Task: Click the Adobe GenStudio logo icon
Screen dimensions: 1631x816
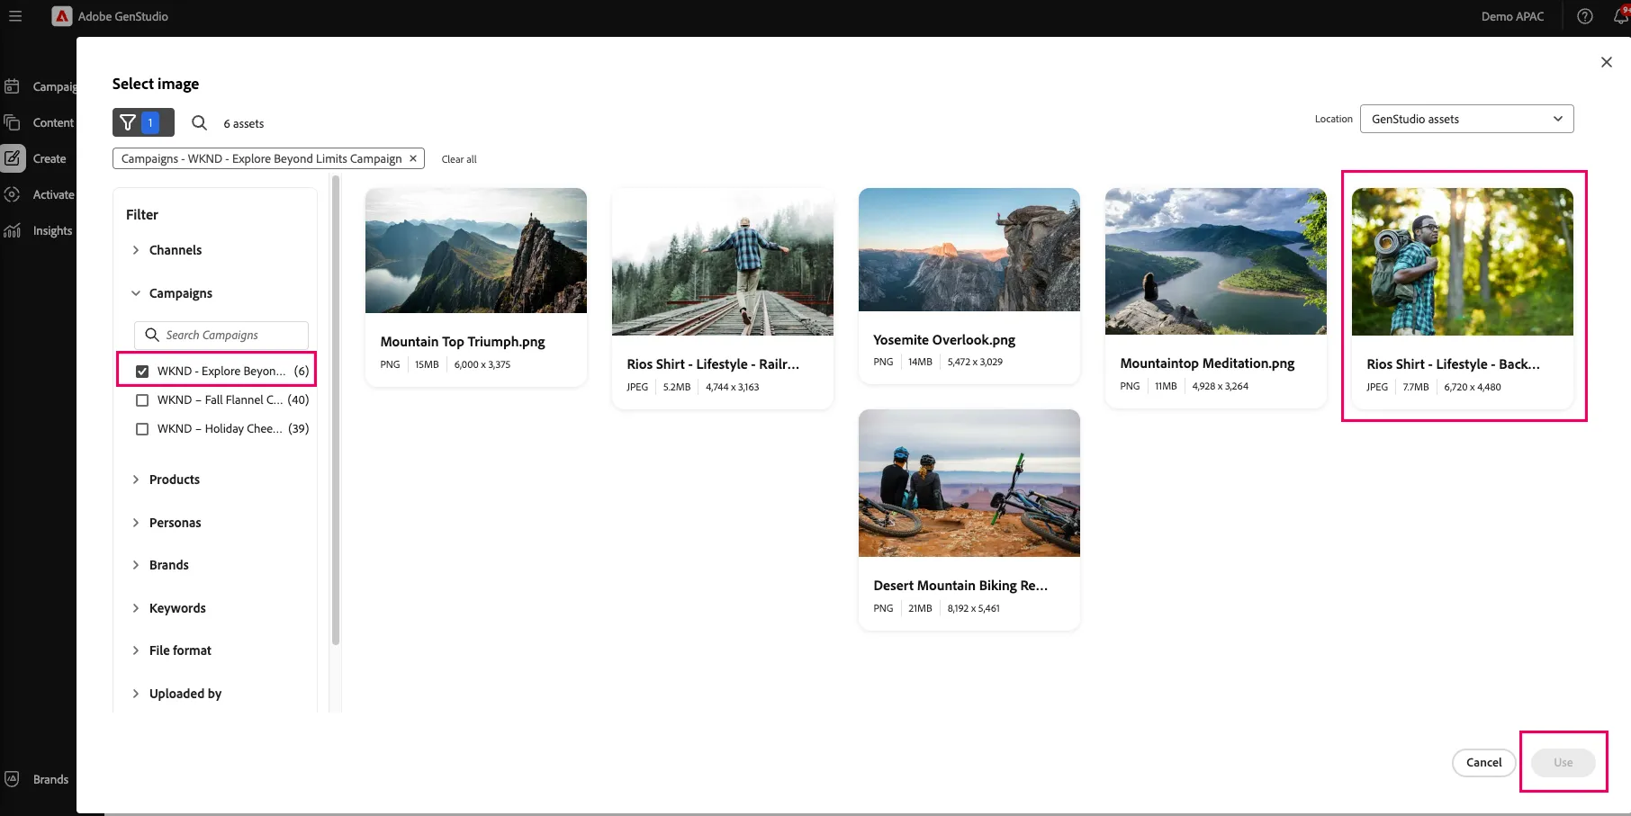Action: [62, 16]
